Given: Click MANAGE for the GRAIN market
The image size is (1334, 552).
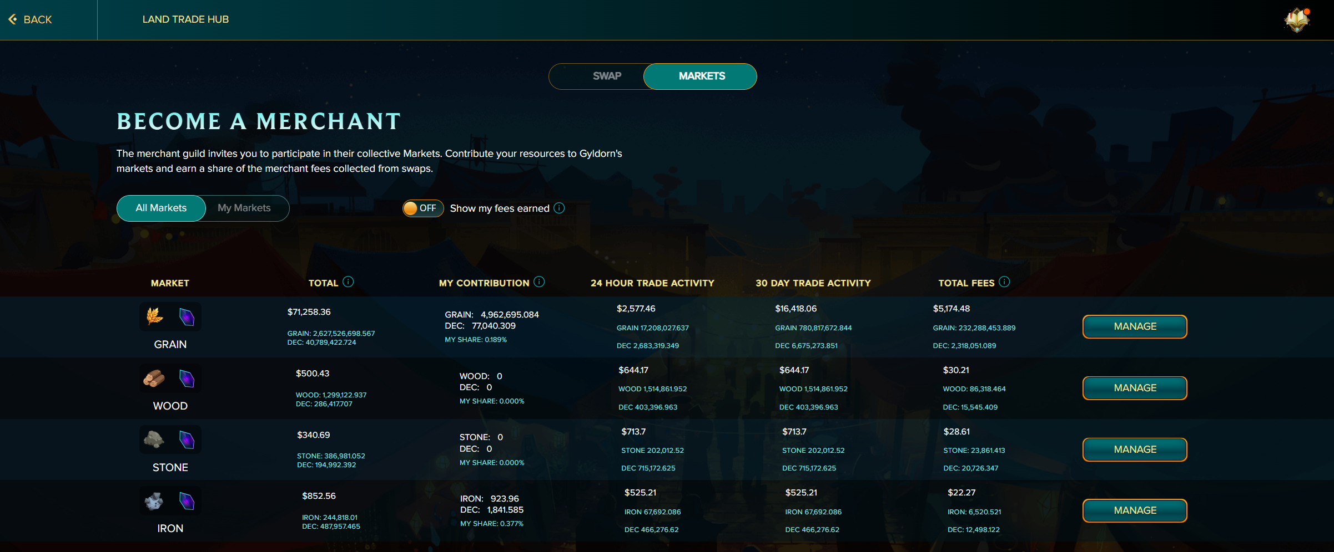Looking at the screenshot, I should pos(1135,326).
